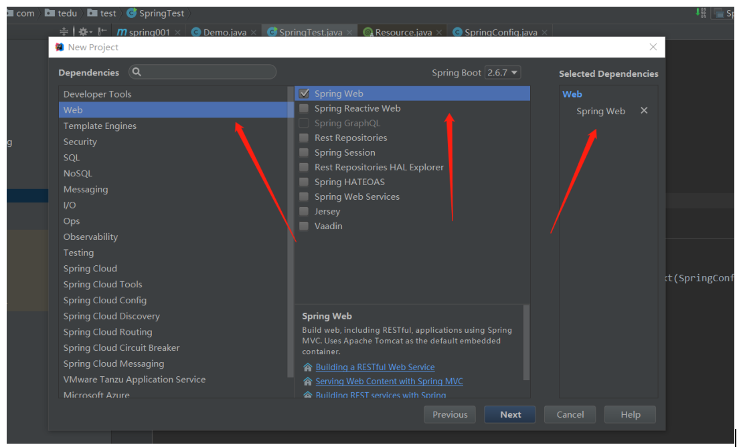Viewport: 741px width, 447px height.
Task: Select the Spring Cloud Messaging category
Action: coord(173,363)
